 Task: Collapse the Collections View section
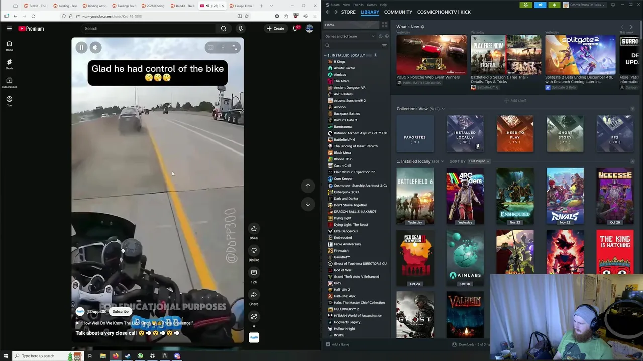pyautogui.click(x=443, y=109)
